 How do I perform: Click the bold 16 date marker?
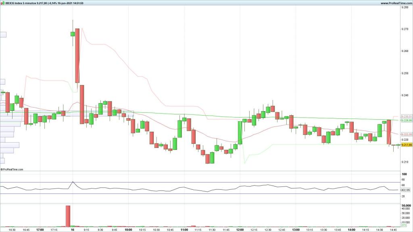(73, 230)
